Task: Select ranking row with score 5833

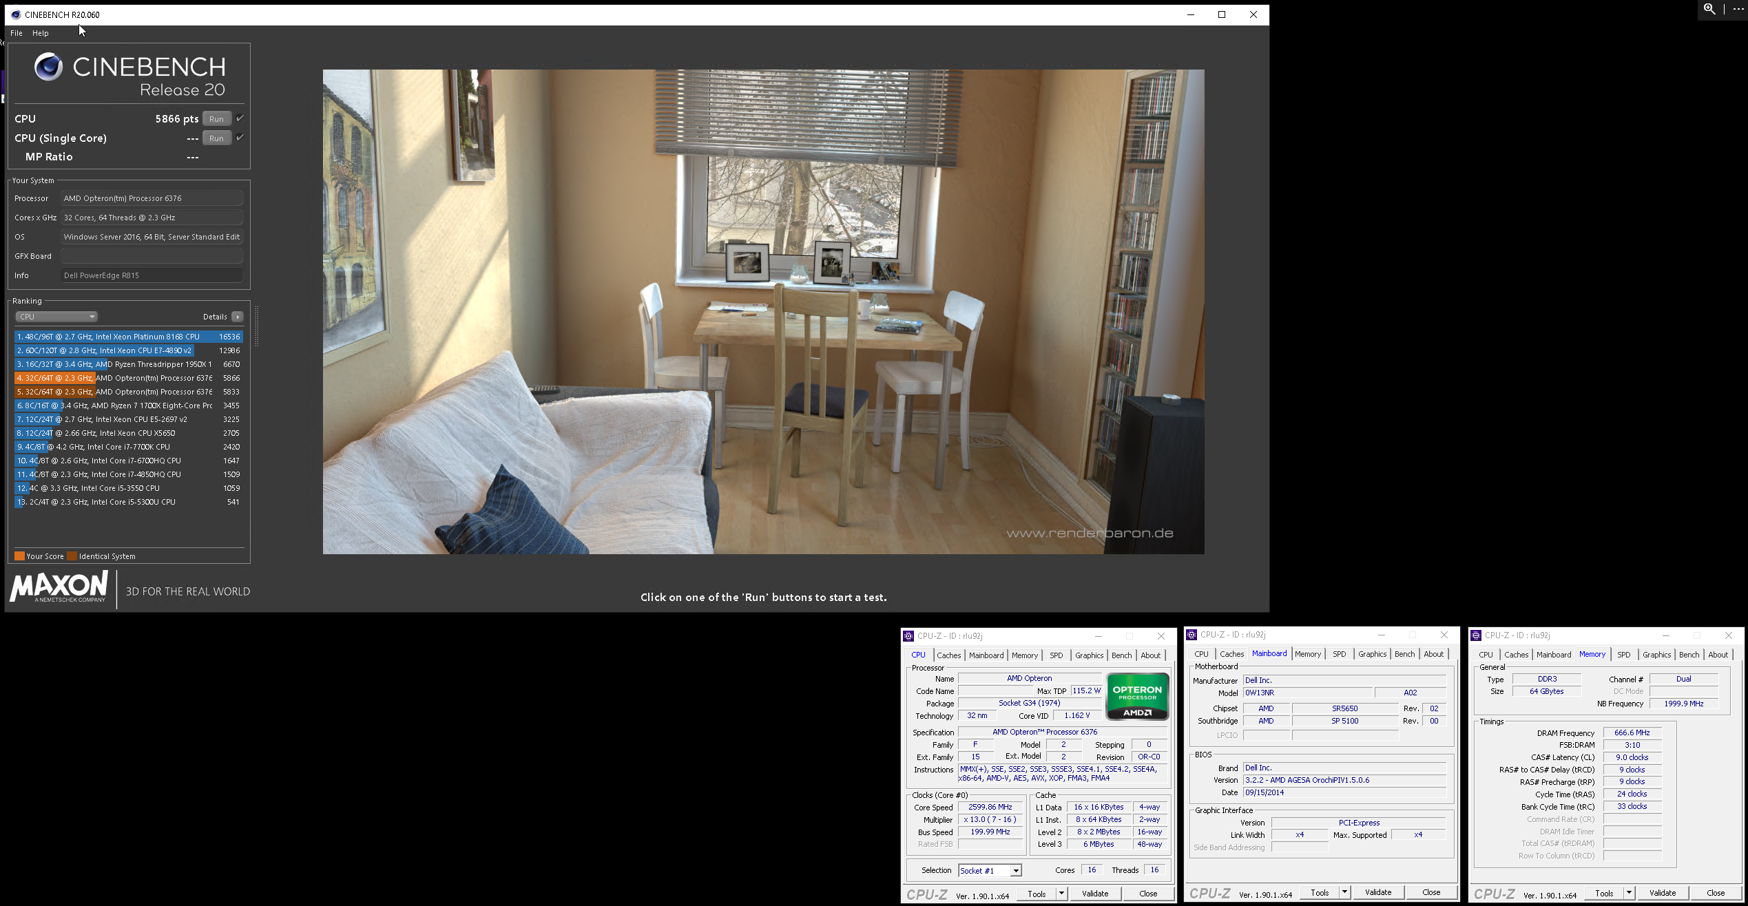Action: pyautogui.click(x=129, y=392)
